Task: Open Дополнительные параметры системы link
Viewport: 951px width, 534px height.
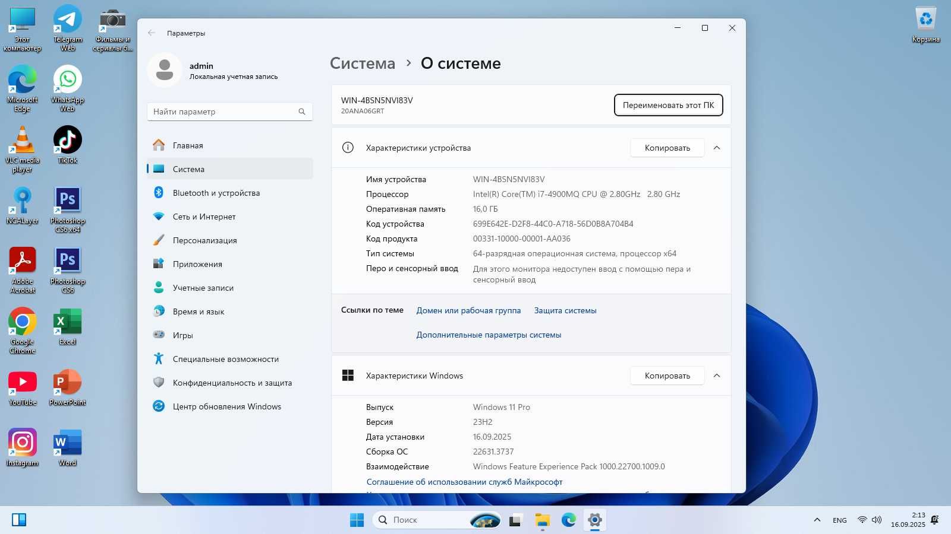Action: [x=489, y=335]
